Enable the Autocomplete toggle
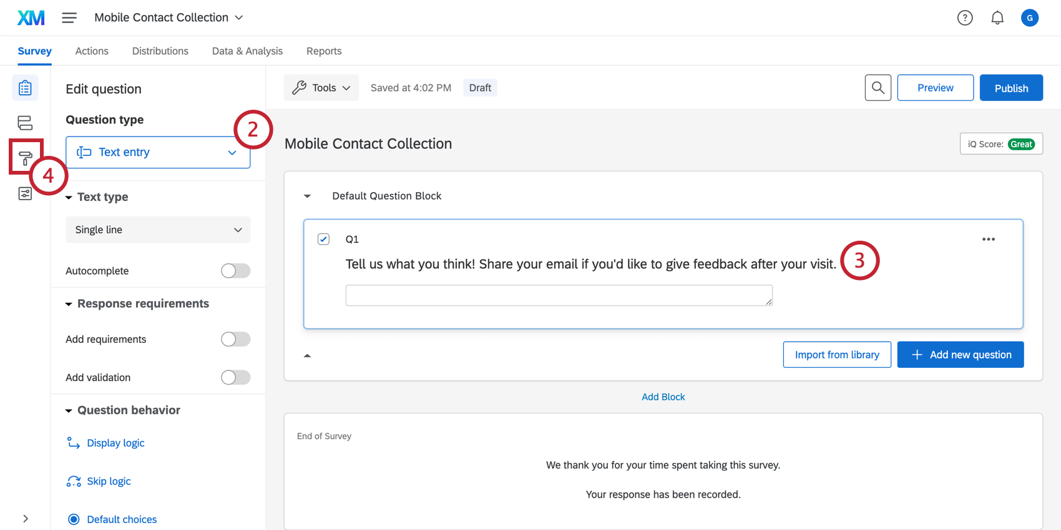 click(x=235, y=271)
